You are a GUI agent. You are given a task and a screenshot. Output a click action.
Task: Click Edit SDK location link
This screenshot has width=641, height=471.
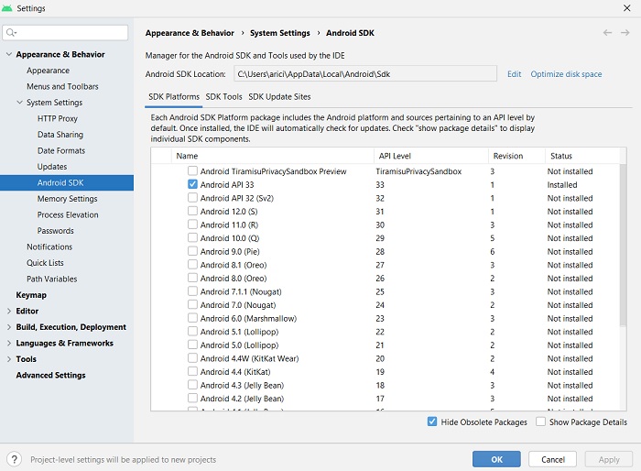click(514, 74)
